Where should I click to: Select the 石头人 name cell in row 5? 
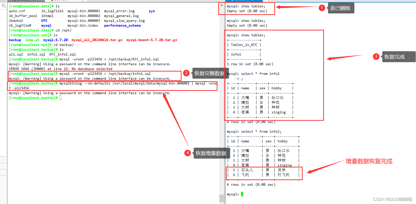pyautogui.click(x=247, y=170)
